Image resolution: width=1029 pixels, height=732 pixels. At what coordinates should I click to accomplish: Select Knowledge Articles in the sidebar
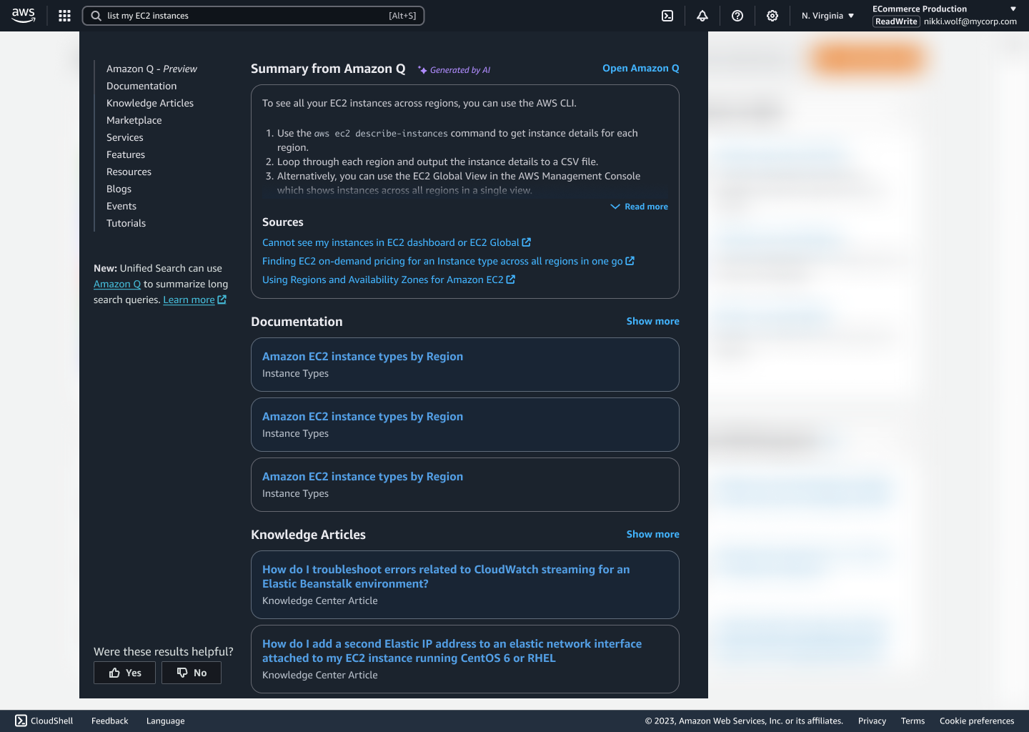click(150, 103)
